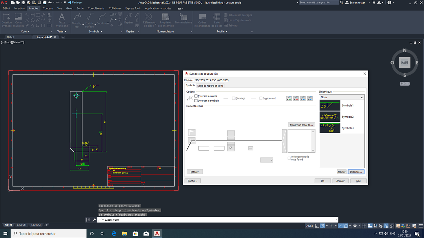
Task: Switch to the Layout1 tab
Action: pyautogui.click(x=22, y=225)
